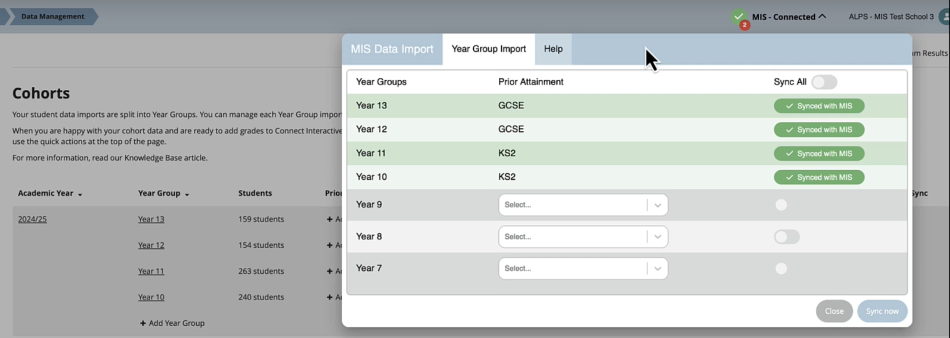Toggle the Sync All switch

(x=824, y=82)
